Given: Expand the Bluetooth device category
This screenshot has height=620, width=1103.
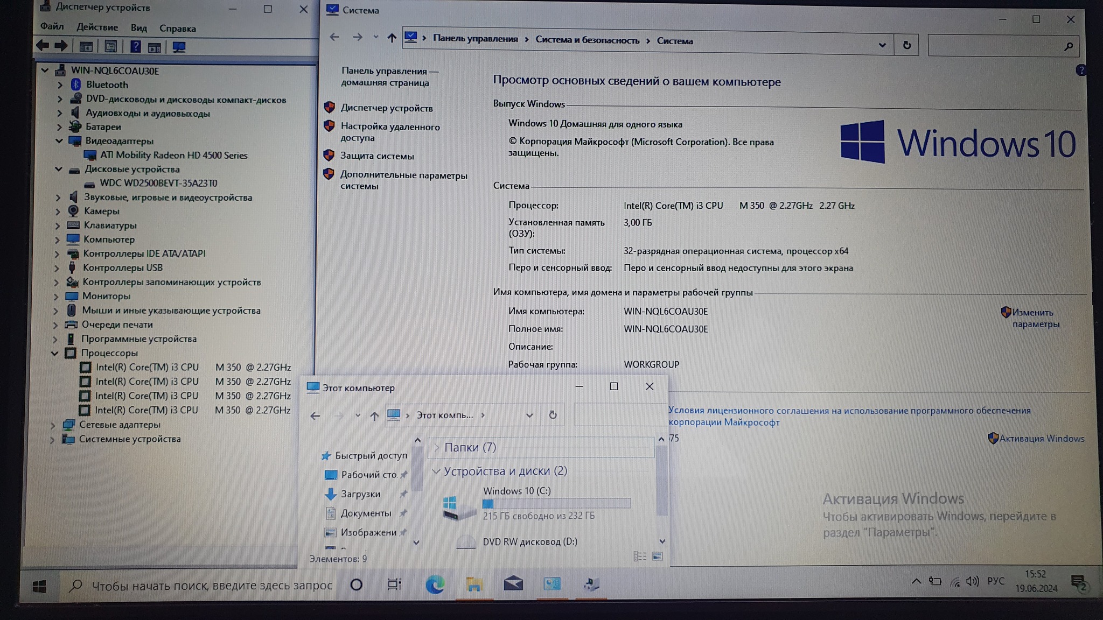Looking at the screenshot, I should 60,85.
